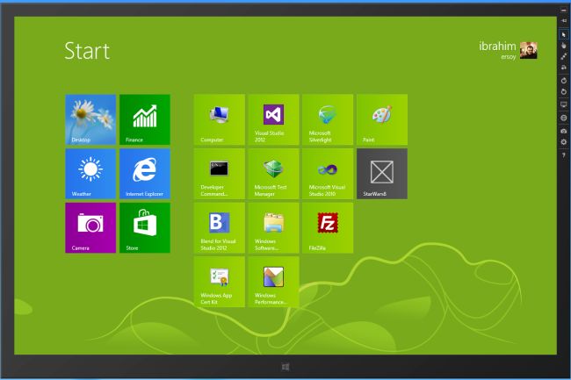Open the Store tile

click(145, 227)
